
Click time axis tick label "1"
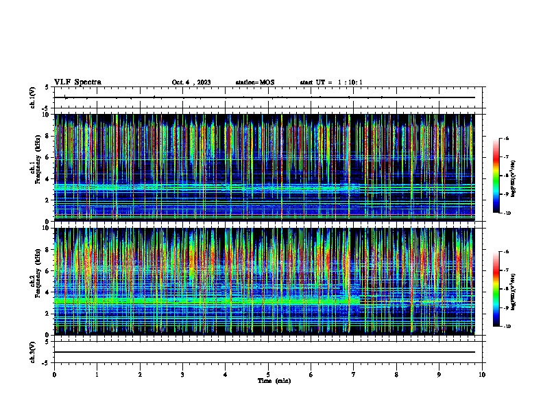(x=97, y=375)
